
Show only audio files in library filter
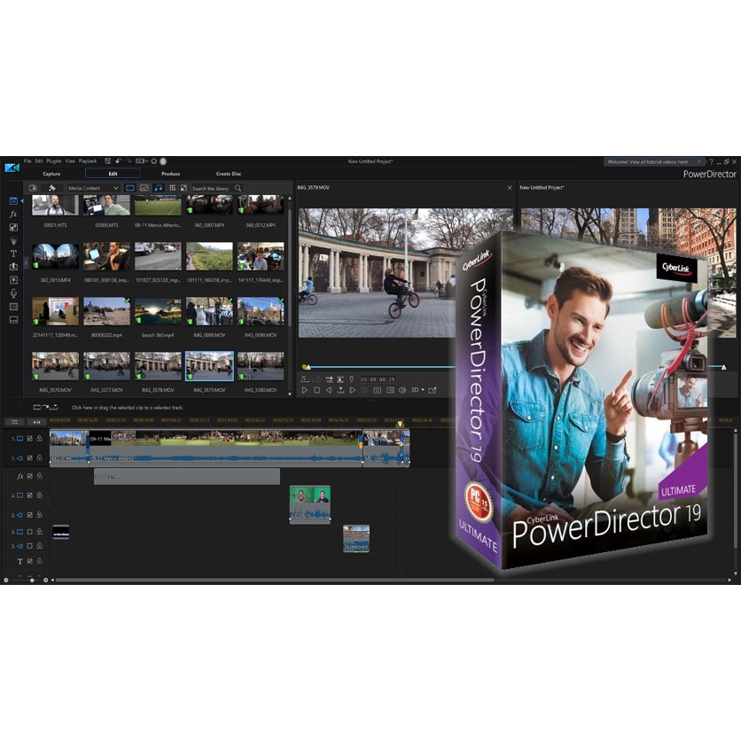click(x=159, y=188)
